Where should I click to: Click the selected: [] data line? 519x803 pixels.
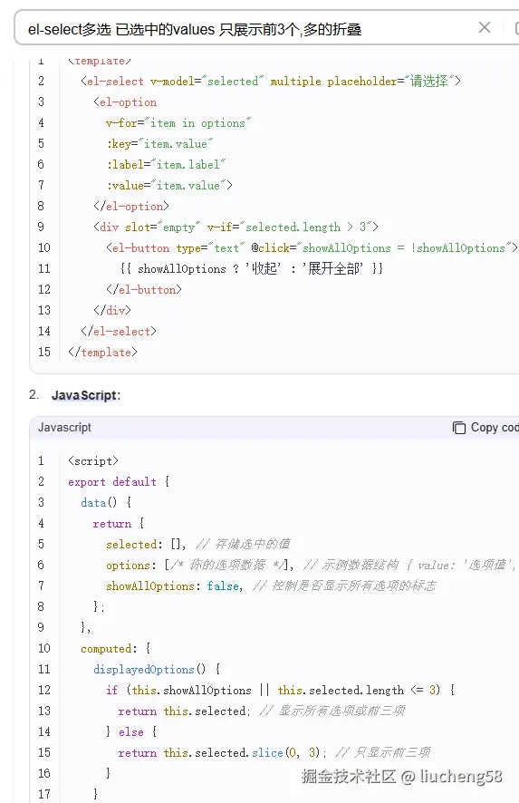click(x=146, y=544)
